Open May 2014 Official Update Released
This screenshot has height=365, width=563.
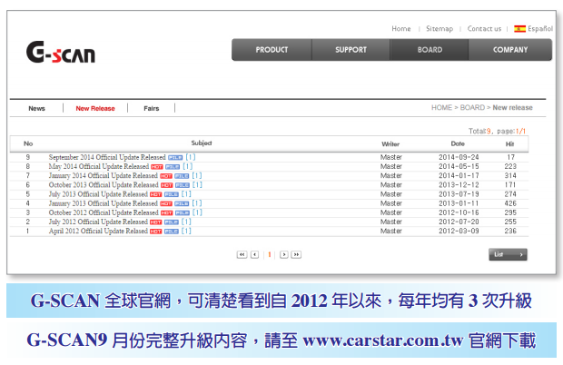(x=99, y=167)
